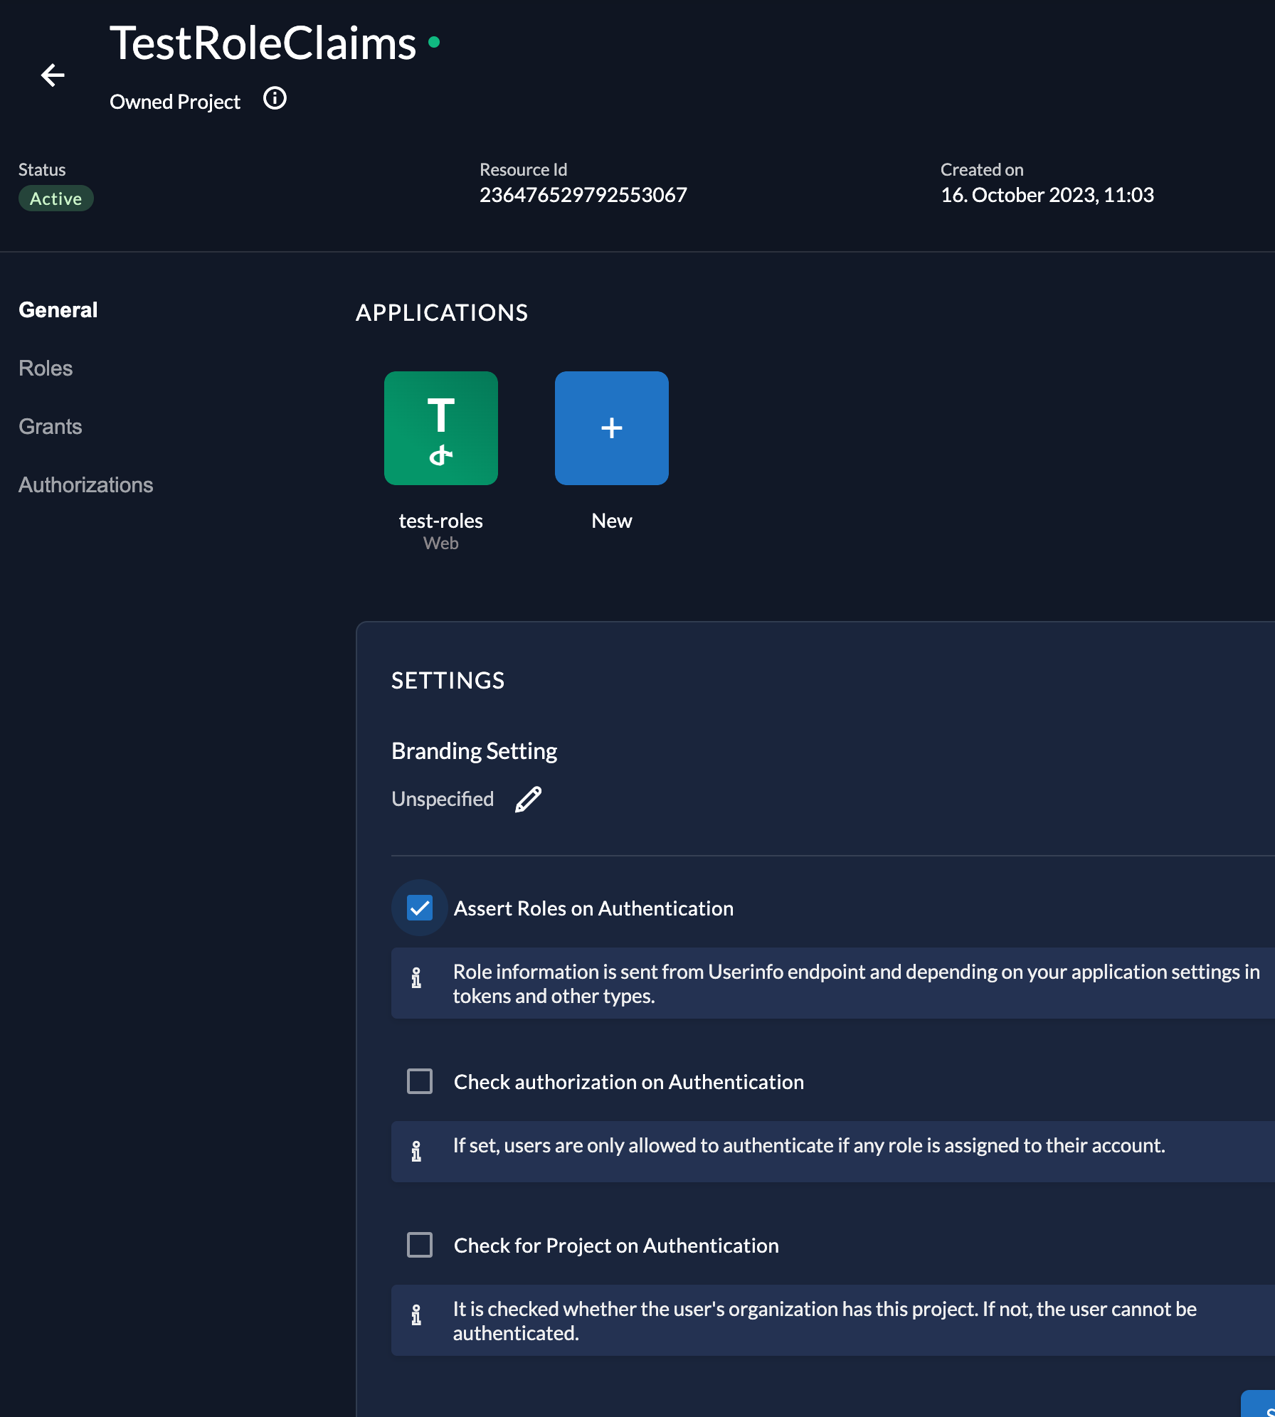The width and height of the screenshot is (1275, 1417).
Task: Click the Unspecified branding value
Action: click(443, 800)
